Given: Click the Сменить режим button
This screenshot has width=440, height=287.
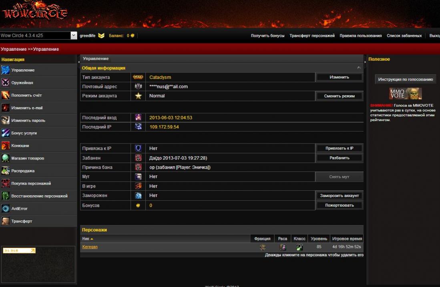Looking at the screenshot, I should pyautogui.click(x=340, y=96).
